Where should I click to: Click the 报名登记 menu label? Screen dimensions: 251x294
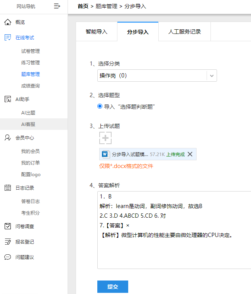25,242
